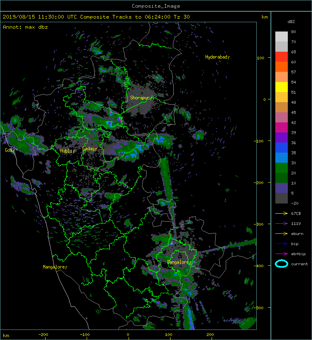The height and width of the screenshot is (340, 312).
Task: Click the blue bip arrow icon
Action: point(281,244)
